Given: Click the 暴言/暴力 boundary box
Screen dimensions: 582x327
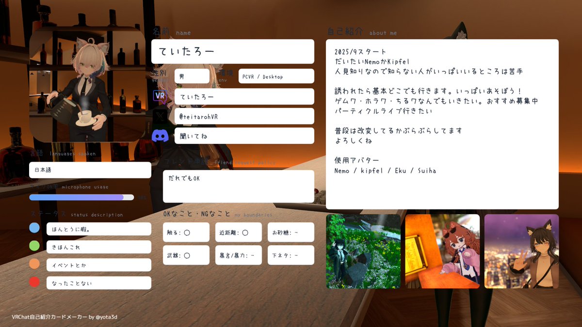Looking at the screenshot, I should pos(239,255).
